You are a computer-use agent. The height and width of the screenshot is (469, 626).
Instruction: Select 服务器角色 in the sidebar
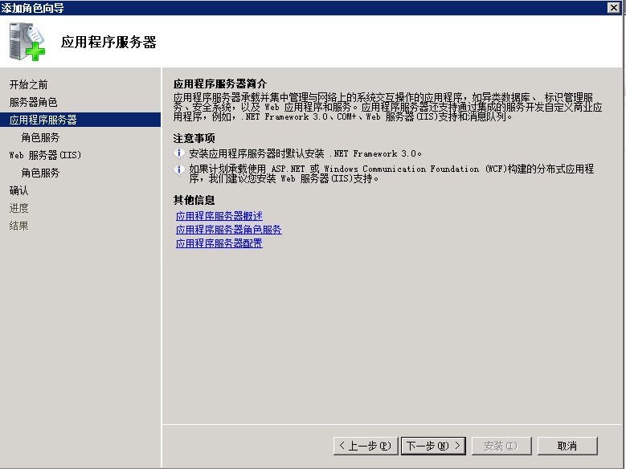click(x=33, y=102)
